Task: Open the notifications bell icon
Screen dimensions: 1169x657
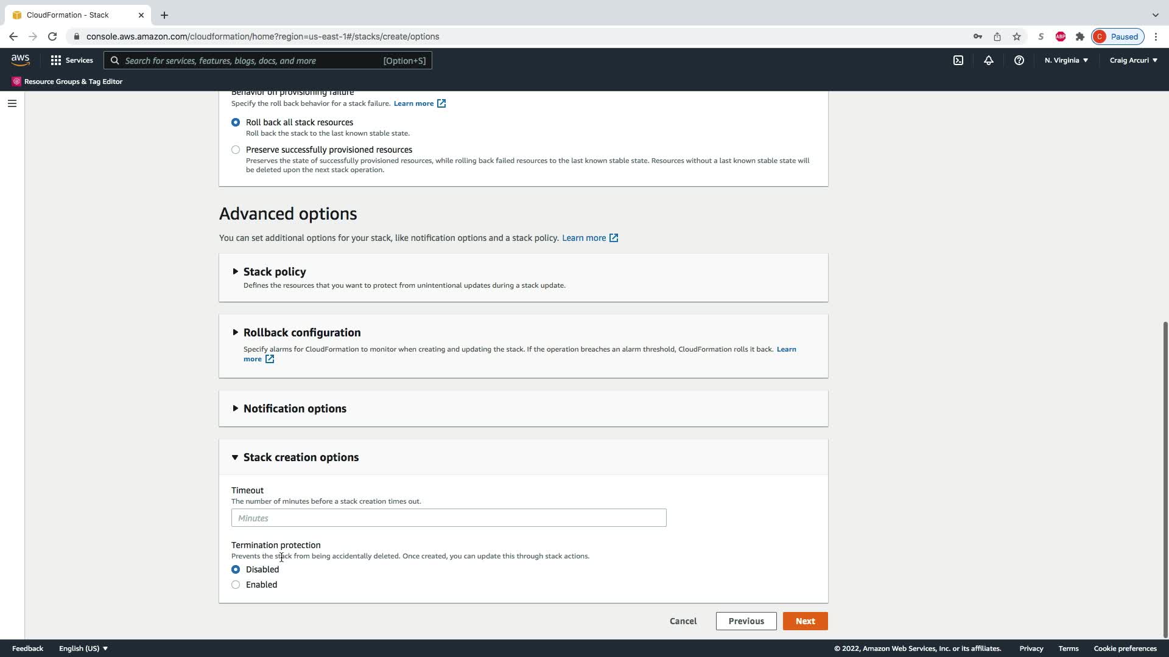Action: click(988, 60)
